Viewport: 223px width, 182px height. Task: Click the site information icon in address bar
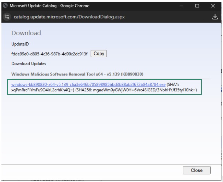(6, 18)
